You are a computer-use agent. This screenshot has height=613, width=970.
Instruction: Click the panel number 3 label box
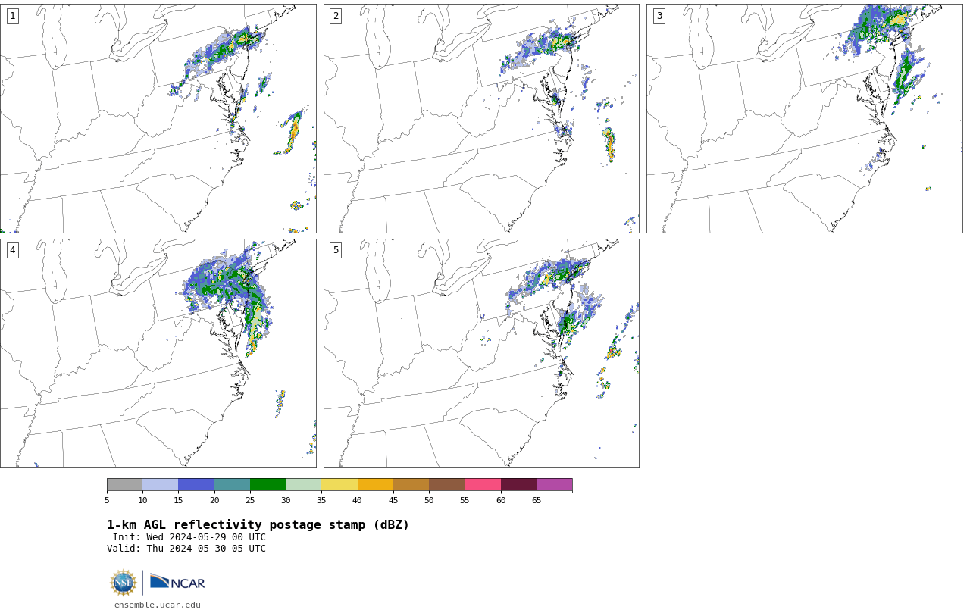659,16
